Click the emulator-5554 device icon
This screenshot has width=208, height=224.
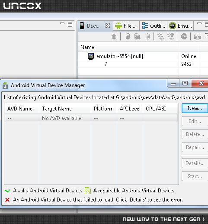(x=91, y=56)
